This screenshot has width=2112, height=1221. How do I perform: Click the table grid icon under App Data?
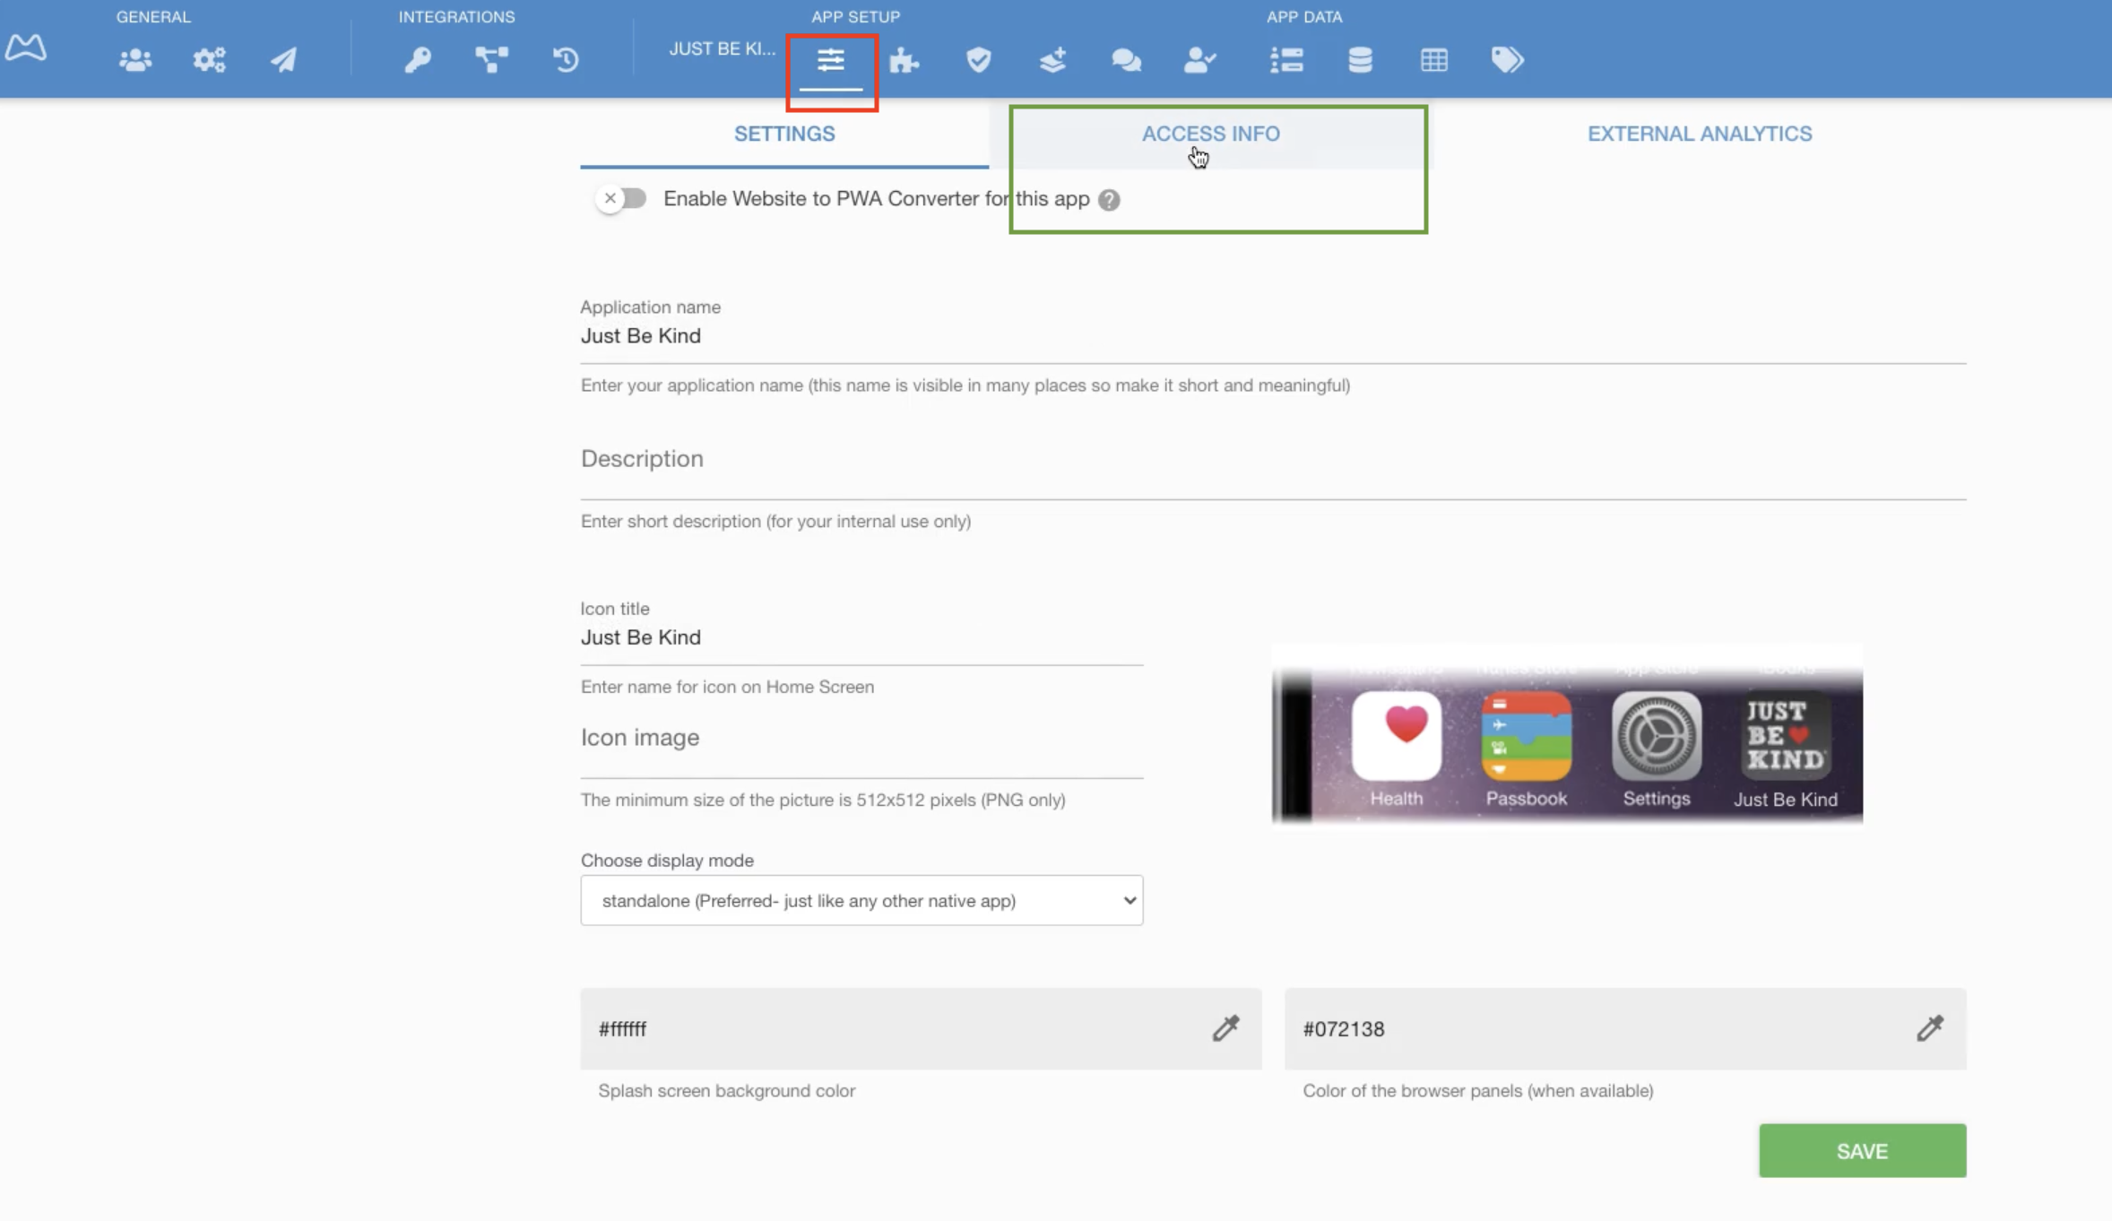pyautogui.click(x=1434, y=60)
